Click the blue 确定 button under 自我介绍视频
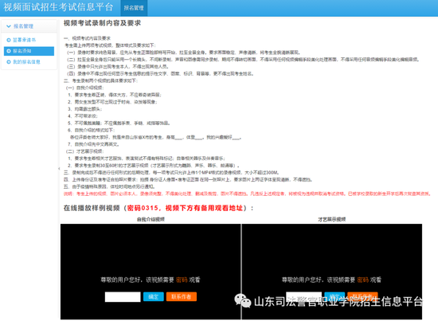Screen dimensions: 438x321 tap(154, 296)
